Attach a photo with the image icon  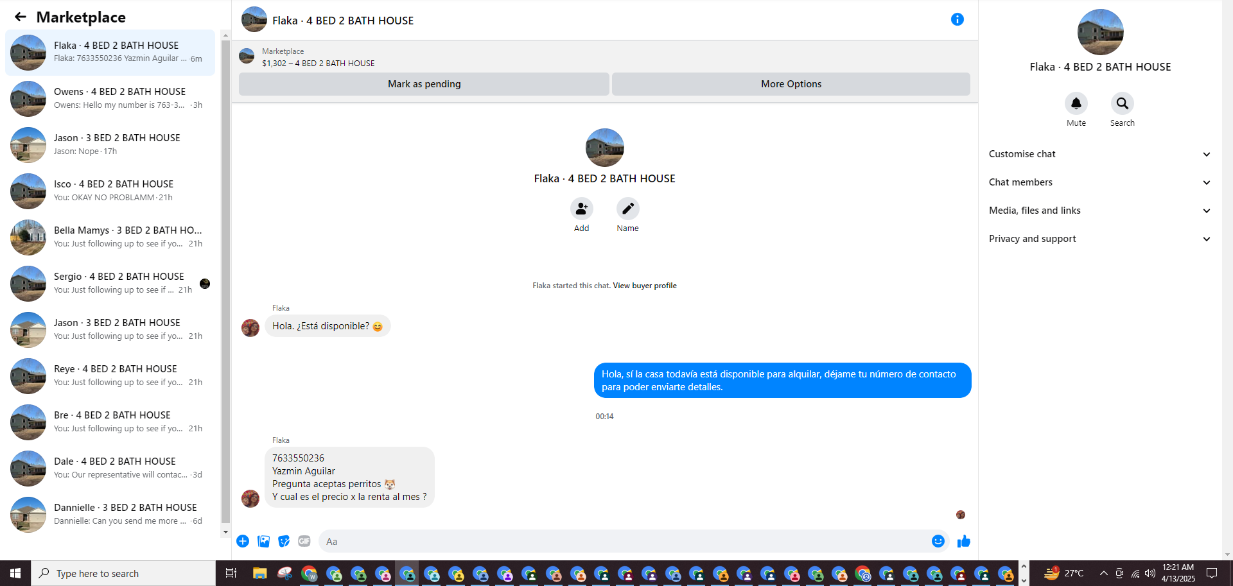pyautogui.click(x=263, y=541)
